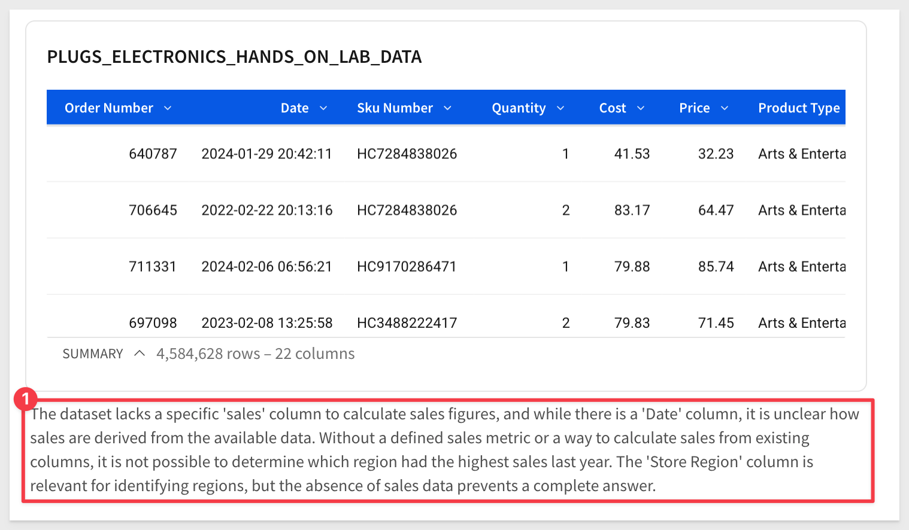The image size is (909, 530).
Task: Select the PLUGS_ELECTRONICS_HANDS_ON_LAB_DATA table title
Action: [234, 57]
